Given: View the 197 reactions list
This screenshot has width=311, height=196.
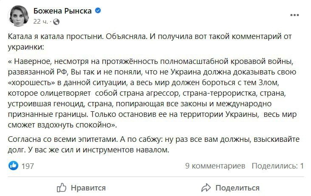Looking at the screenshot, I should pos(27,166).
